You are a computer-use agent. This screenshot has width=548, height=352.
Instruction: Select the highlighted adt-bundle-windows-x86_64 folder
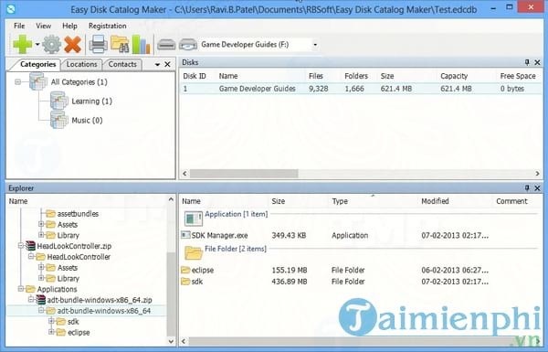click(104, 311)
